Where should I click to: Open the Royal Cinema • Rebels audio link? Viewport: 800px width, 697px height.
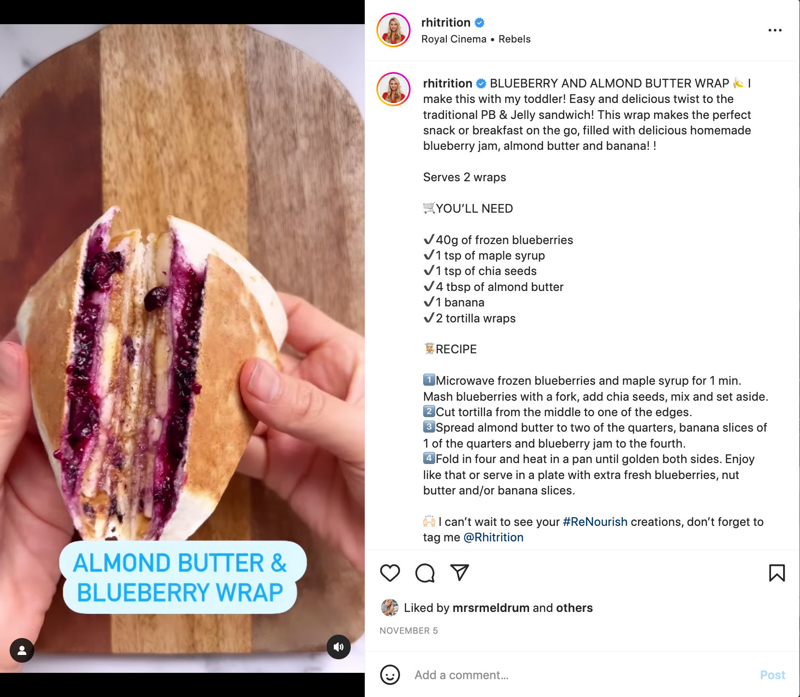(476, 39)
